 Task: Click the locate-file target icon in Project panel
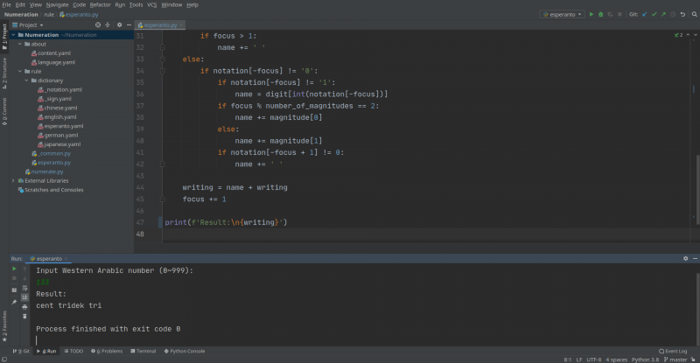[98, 25]
